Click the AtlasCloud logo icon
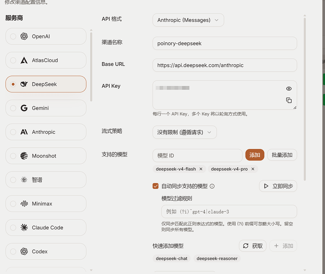This screenshot has width=325, height=274. tap(24, 60)
